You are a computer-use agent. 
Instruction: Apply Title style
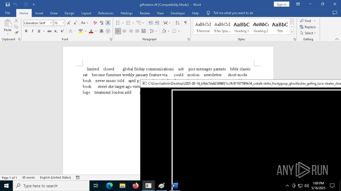(280, 27)
